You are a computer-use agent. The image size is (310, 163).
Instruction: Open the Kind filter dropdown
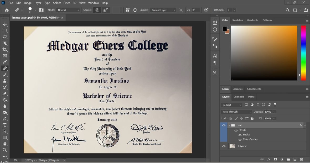231,105
